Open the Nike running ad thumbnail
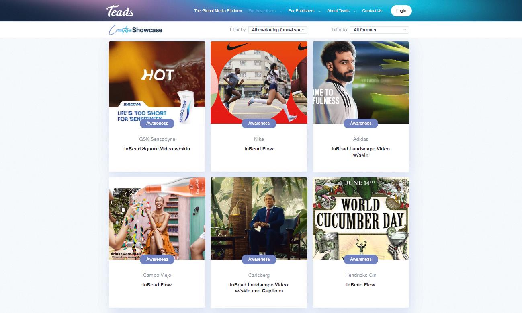 point(259,82)
